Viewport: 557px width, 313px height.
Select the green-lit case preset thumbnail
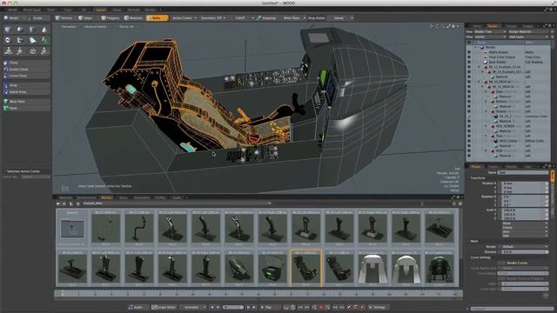pyautogui.click(x=272, y=268)
